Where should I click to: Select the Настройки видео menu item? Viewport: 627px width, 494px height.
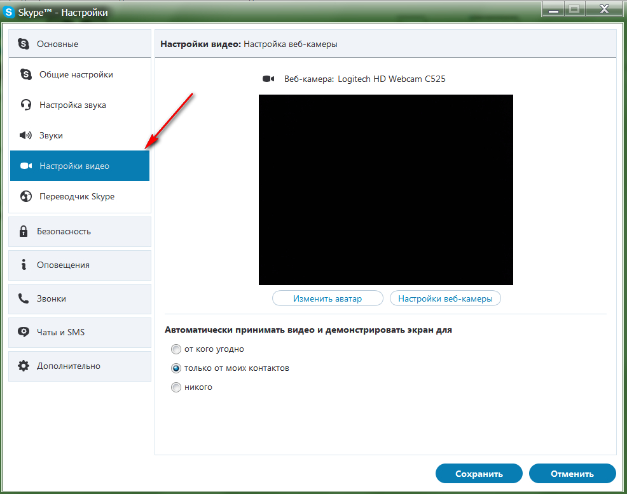tap(79, 166)
